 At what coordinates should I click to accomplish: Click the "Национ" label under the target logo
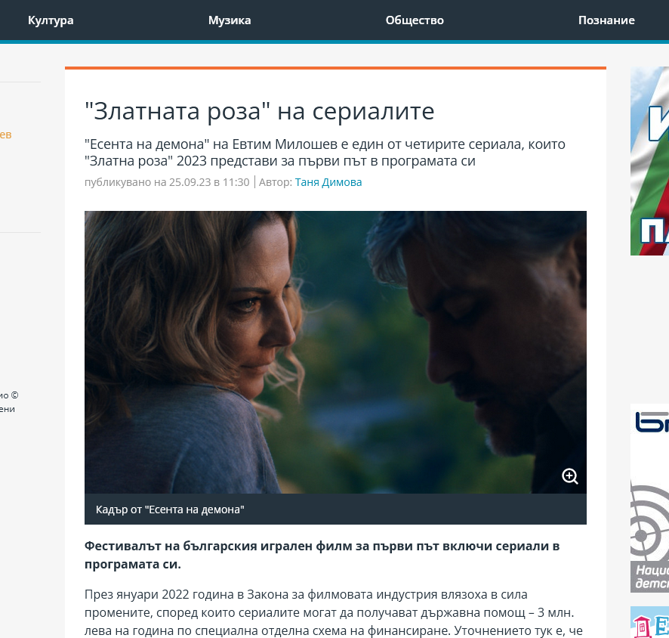tap(651, 572)
